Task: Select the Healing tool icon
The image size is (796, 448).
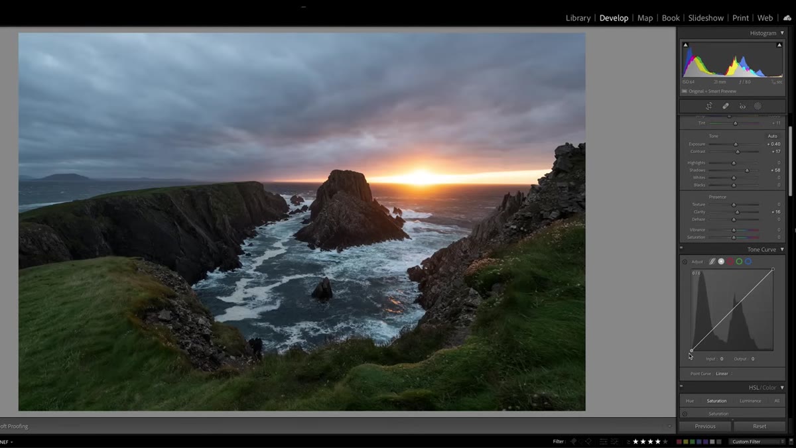Action: pyautogui.click(x=726, y=106)
